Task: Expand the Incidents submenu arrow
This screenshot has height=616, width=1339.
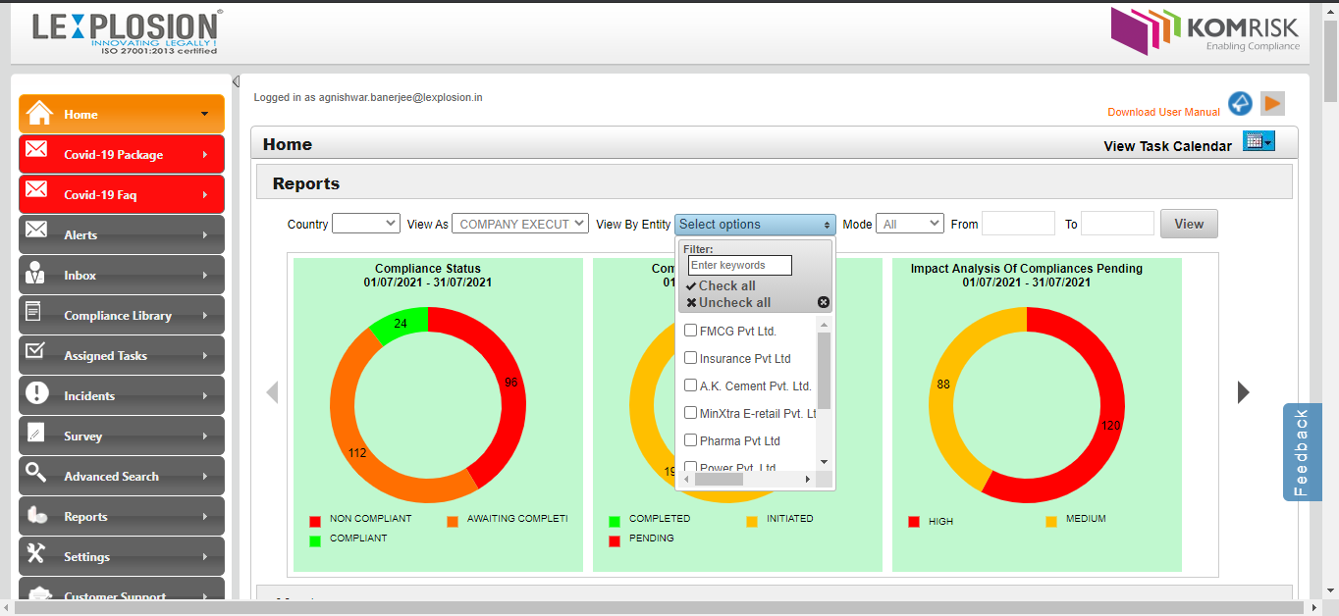Action: pyautogui.click(x=204, y=395)
